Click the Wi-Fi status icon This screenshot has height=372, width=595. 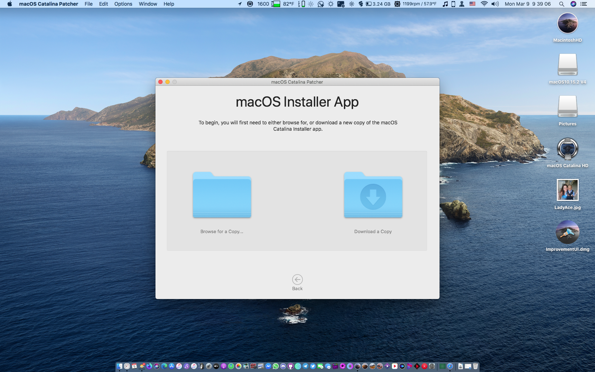(x=484, y=4)
